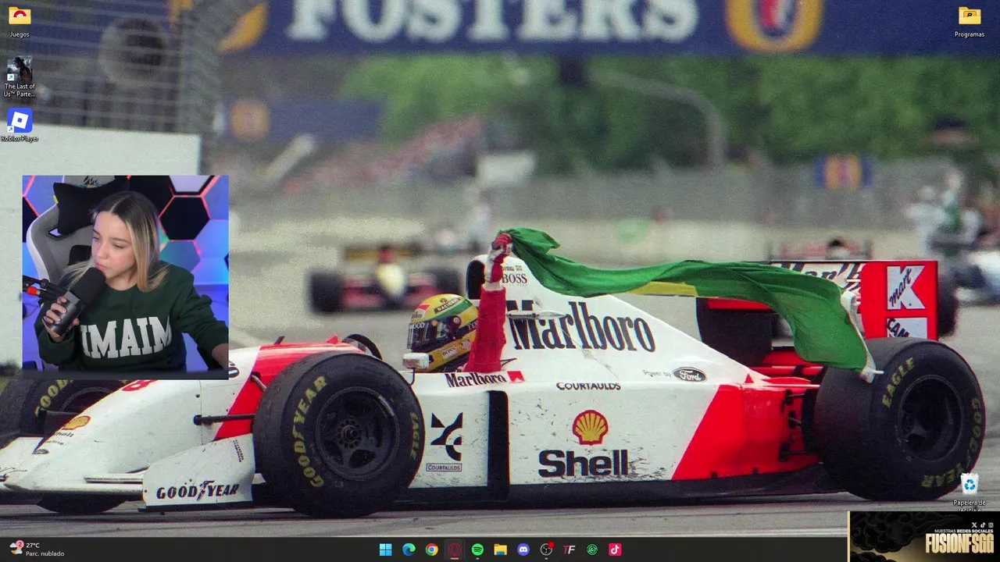Open the TikTok taskbar icon
1000x562 pixels.
(615, 550)
